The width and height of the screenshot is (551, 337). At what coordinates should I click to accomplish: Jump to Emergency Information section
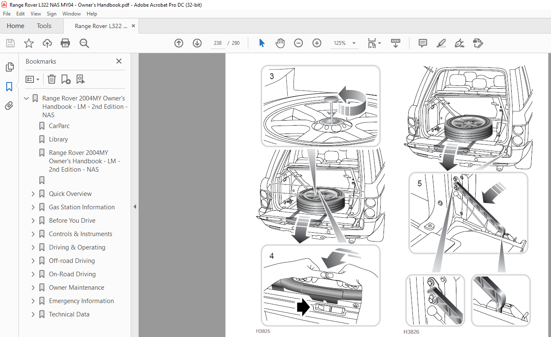(x=81, y=301)
